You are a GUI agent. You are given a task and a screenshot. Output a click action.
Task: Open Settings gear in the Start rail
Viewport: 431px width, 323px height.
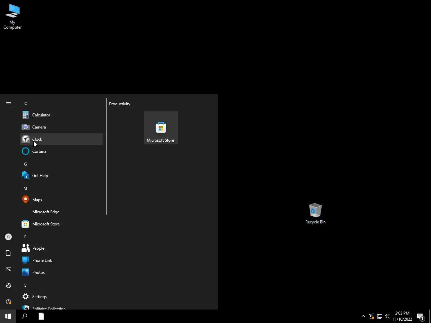click(8, 285)
